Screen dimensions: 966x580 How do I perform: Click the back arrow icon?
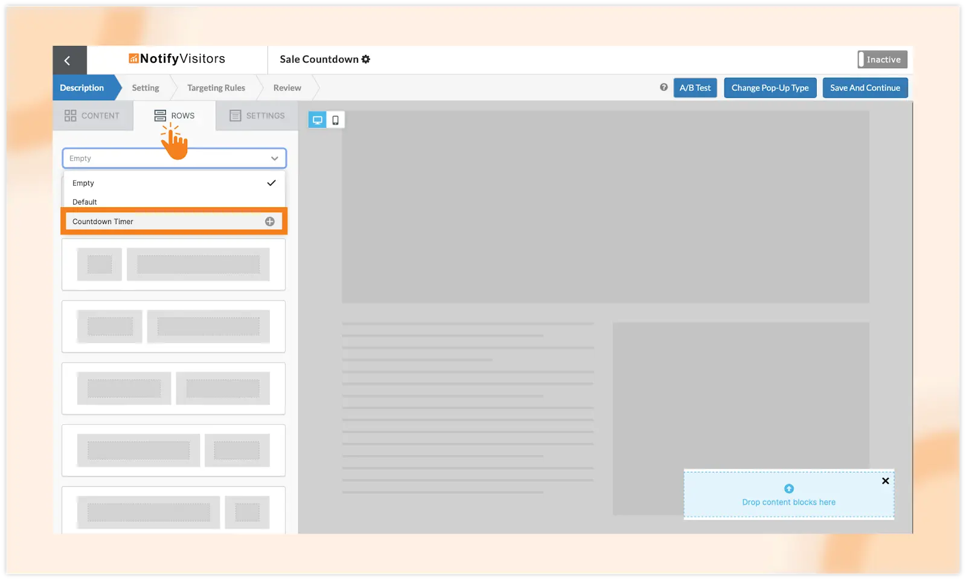point(68,60)
